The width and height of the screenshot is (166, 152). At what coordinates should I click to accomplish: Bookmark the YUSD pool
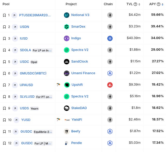[4, 120]
